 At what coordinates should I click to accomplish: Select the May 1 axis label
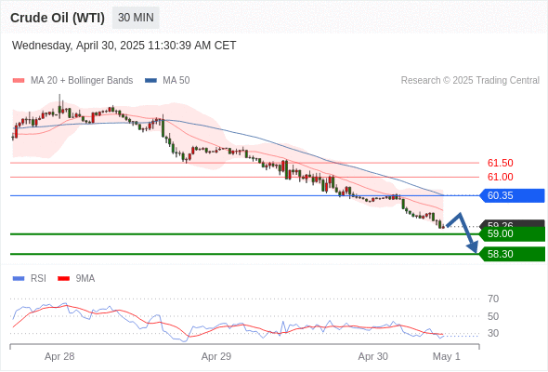pyautogui.click(x=447, y=356)
